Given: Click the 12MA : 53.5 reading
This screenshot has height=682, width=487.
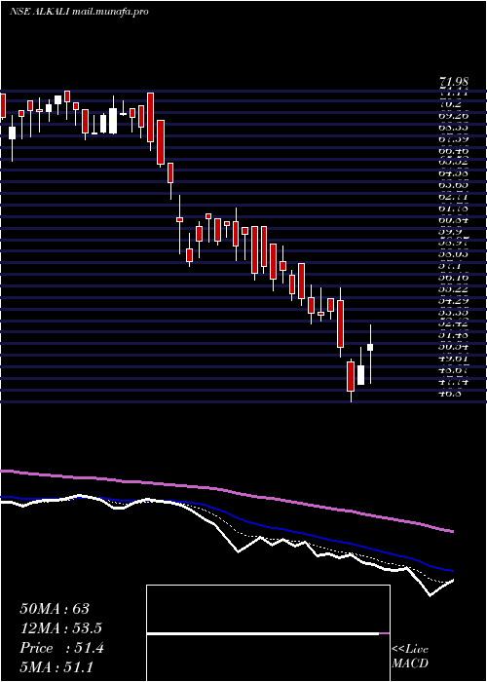Looking at the screenshot, I should click(x=63, y=628).
